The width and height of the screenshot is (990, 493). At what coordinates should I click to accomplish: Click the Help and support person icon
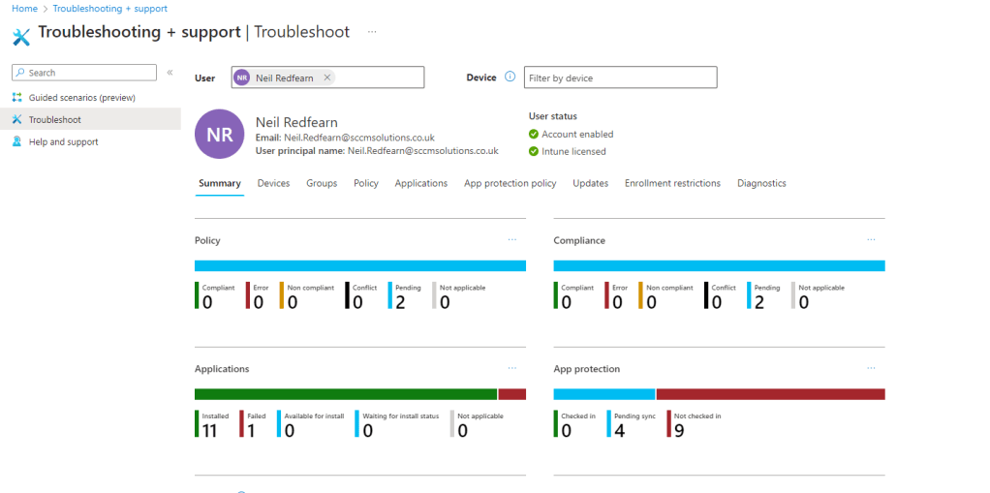(17, 142)
